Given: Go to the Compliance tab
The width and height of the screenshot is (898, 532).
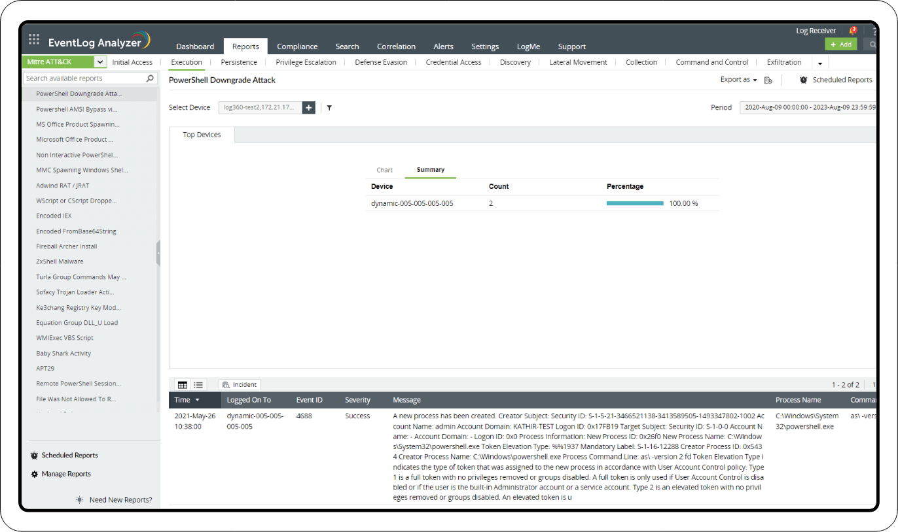Looking at the screenshot, I should point(297,46).
